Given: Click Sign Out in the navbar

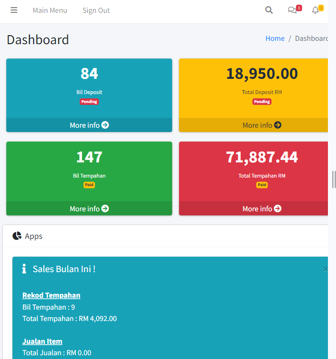Looking at the screenshot, I should point(96,10).
